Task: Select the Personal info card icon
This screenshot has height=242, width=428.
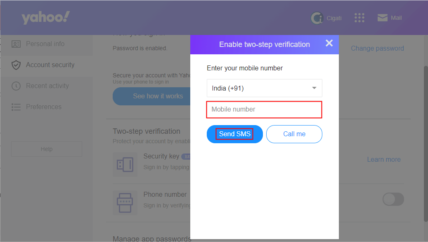Action: (x=16, y=44)
